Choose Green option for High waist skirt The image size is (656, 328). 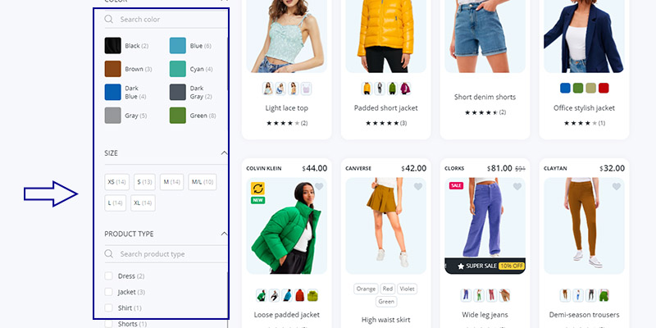(385, 302)
